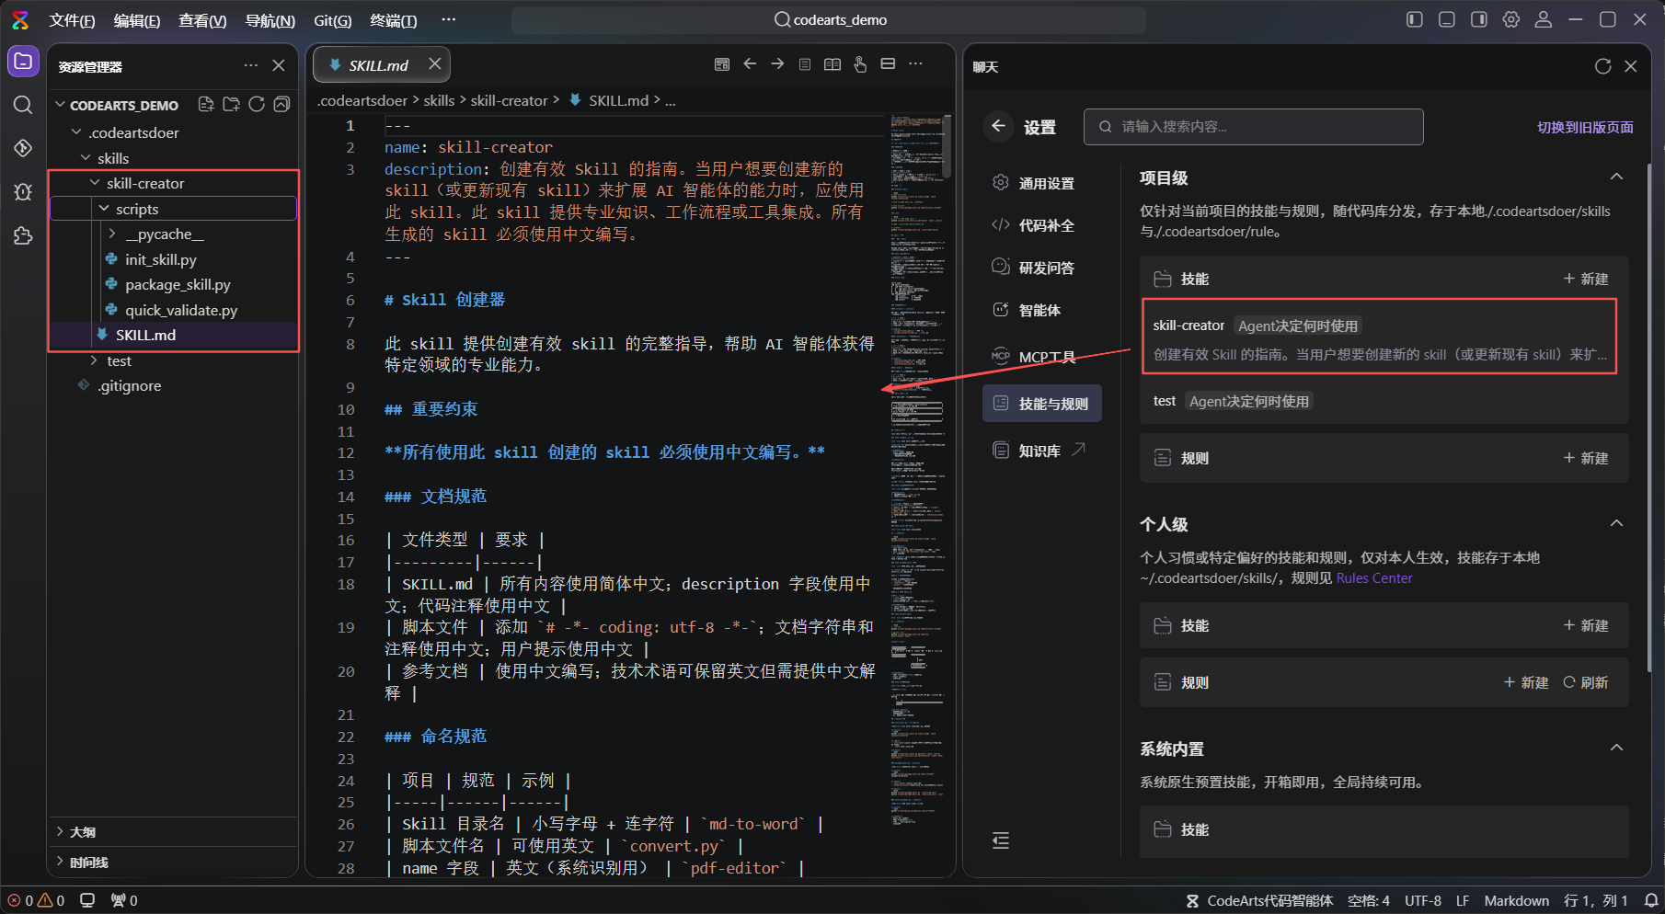1665x914 pixels.
Task: Close the chat panel
Action: [x=1631, y=66]
